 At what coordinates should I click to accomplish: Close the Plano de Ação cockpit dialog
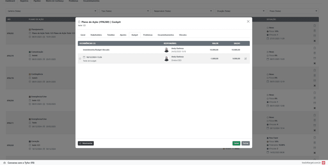(248, 21)
